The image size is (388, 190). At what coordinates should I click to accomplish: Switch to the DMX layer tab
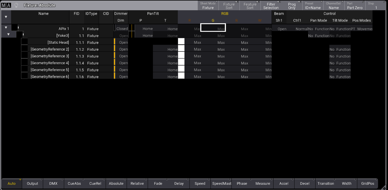pyautogui.click(x=53, y=183)
